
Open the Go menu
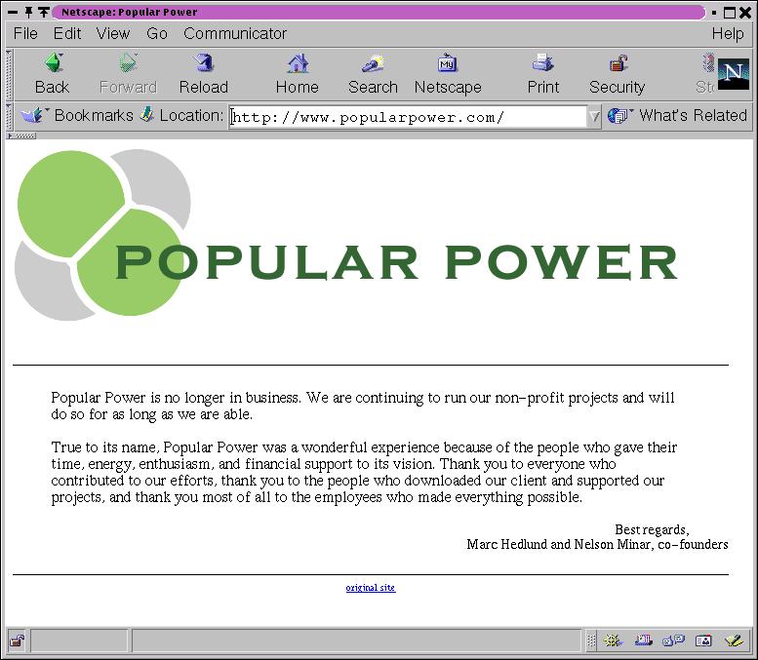[x=157, y=33]
